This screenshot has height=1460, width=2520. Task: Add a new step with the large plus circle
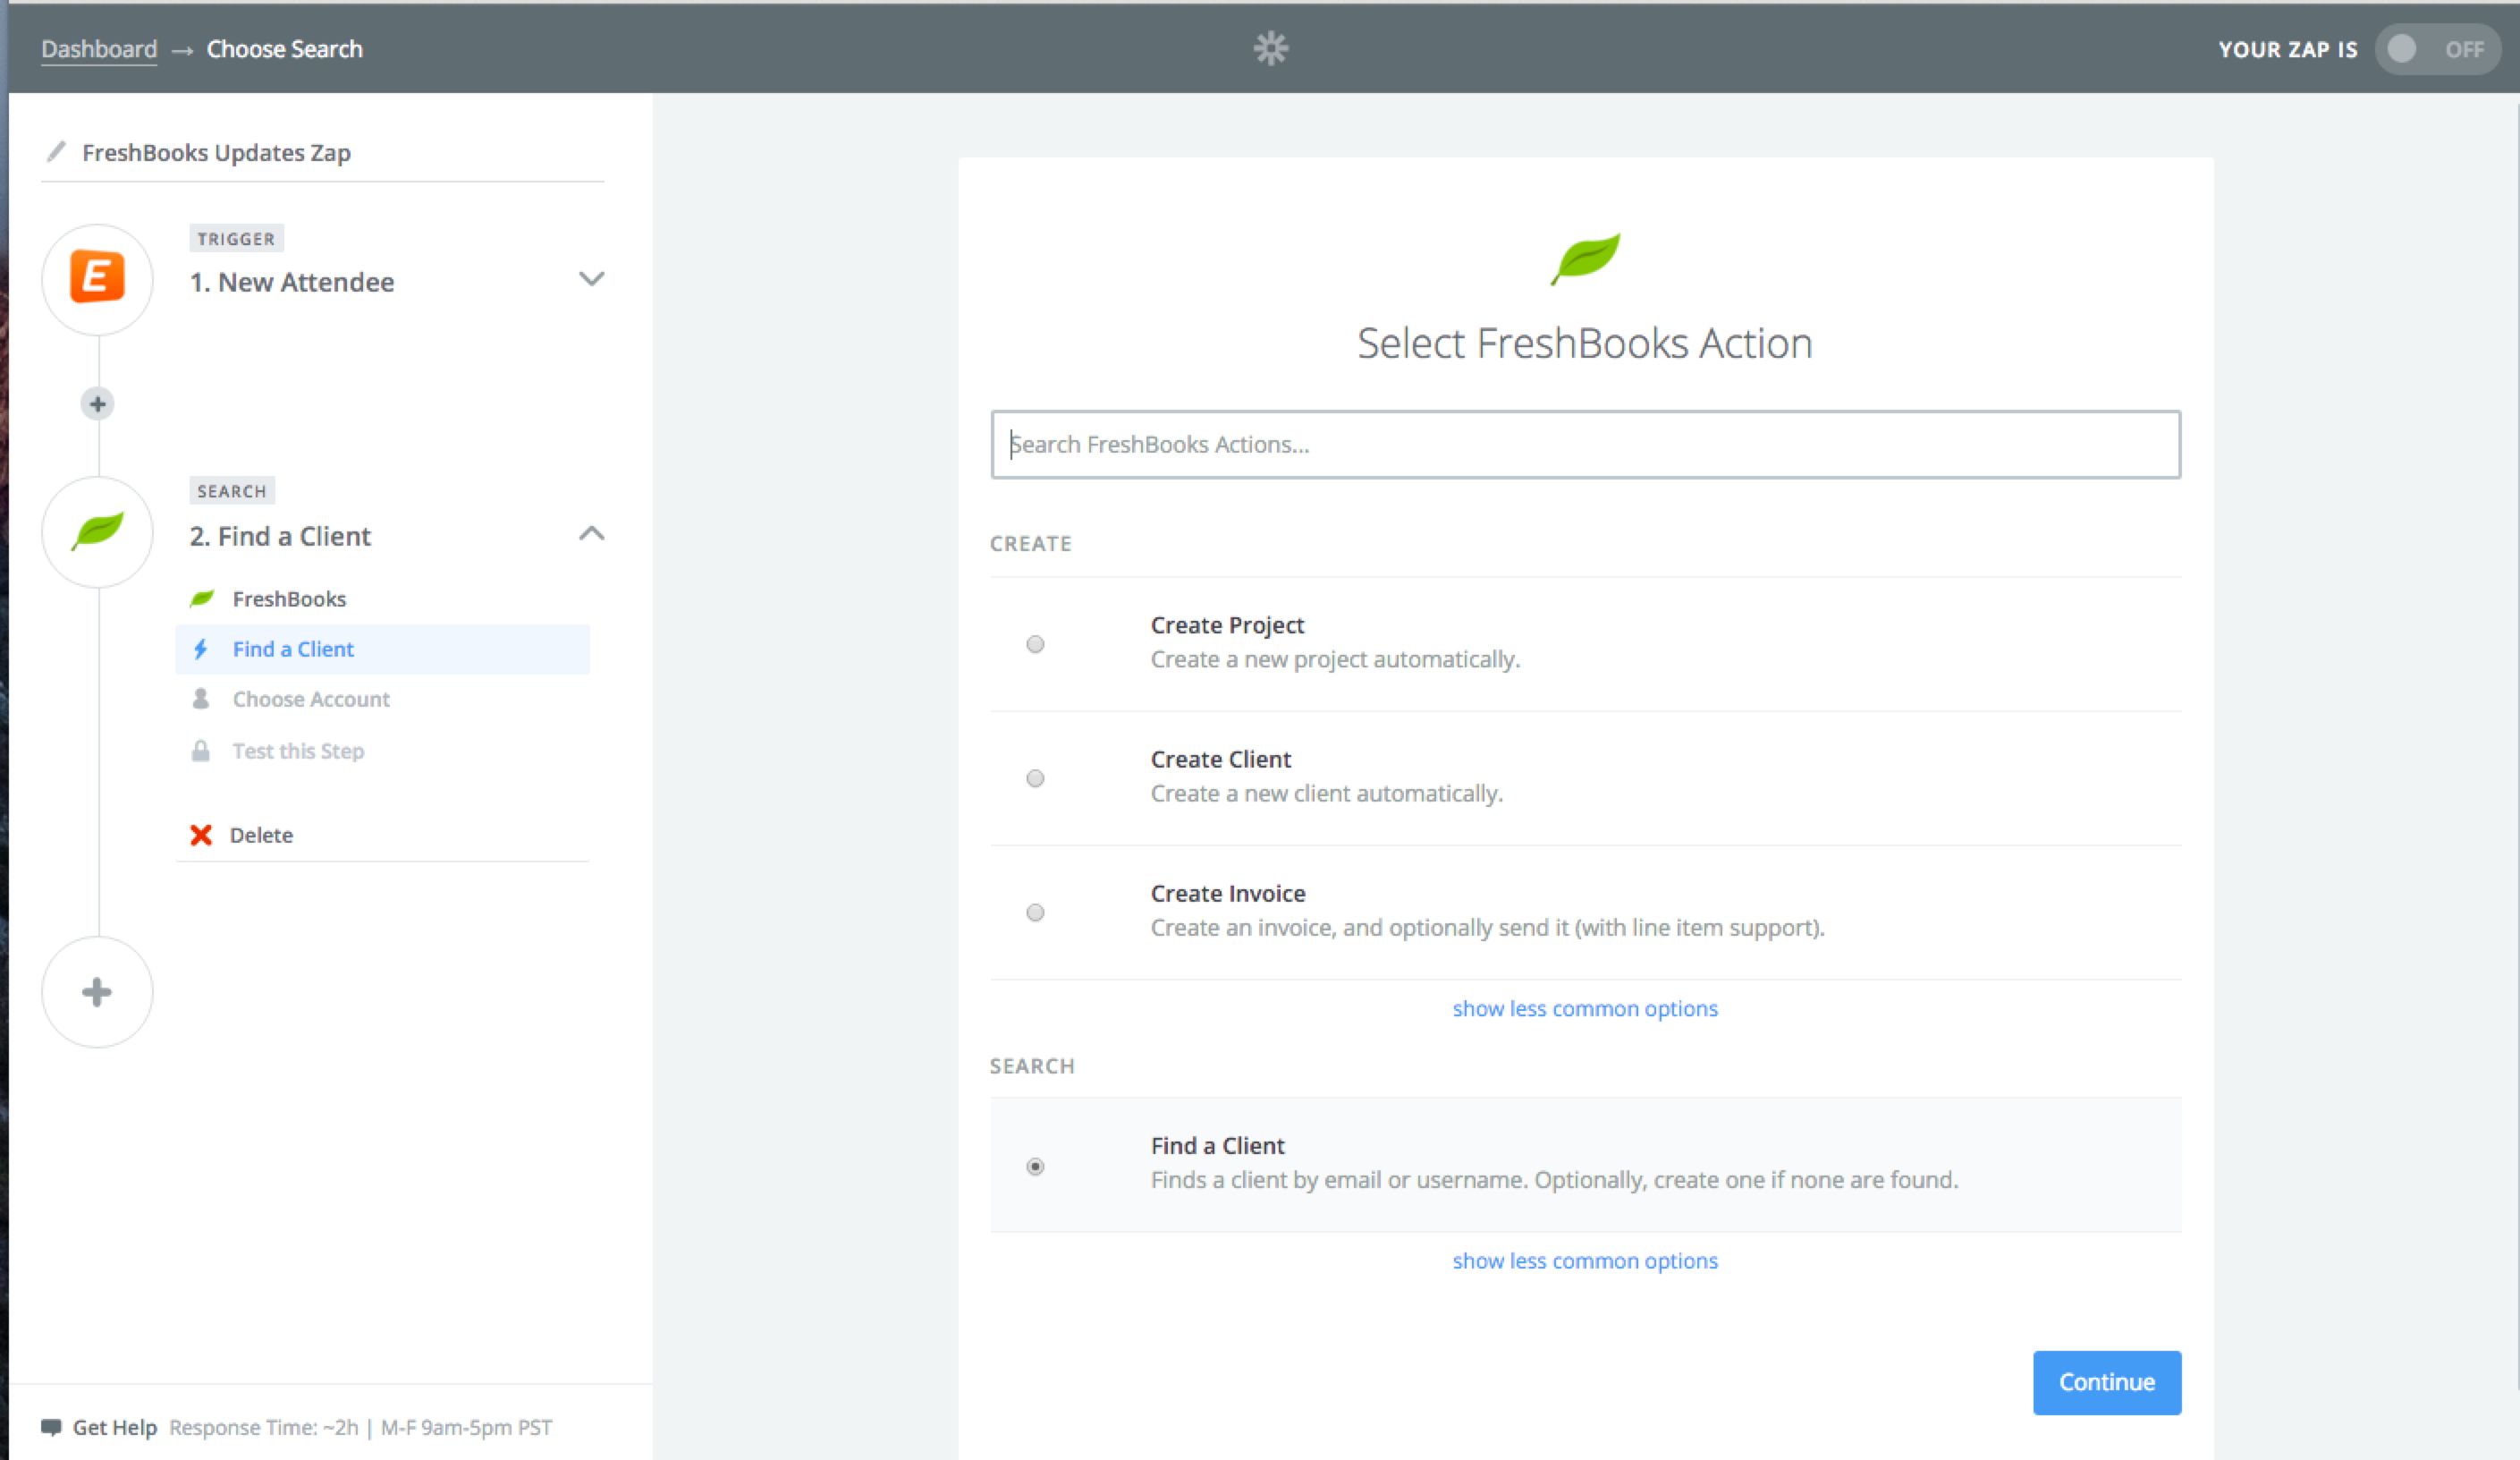97,992
